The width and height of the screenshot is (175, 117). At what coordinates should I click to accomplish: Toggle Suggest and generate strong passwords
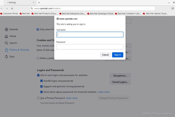[41, 86]
